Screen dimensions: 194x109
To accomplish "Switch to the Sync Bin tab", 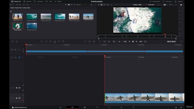I will (x=28, y=2).
